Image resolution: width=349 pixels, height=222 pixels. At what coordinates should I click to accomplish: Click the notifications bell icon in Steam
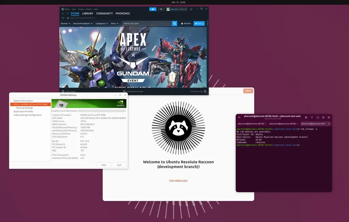tap(161, 9)
